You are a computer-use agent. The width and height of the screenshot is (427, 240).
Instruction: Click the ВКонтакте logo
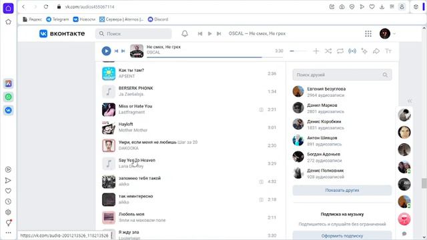62,33
